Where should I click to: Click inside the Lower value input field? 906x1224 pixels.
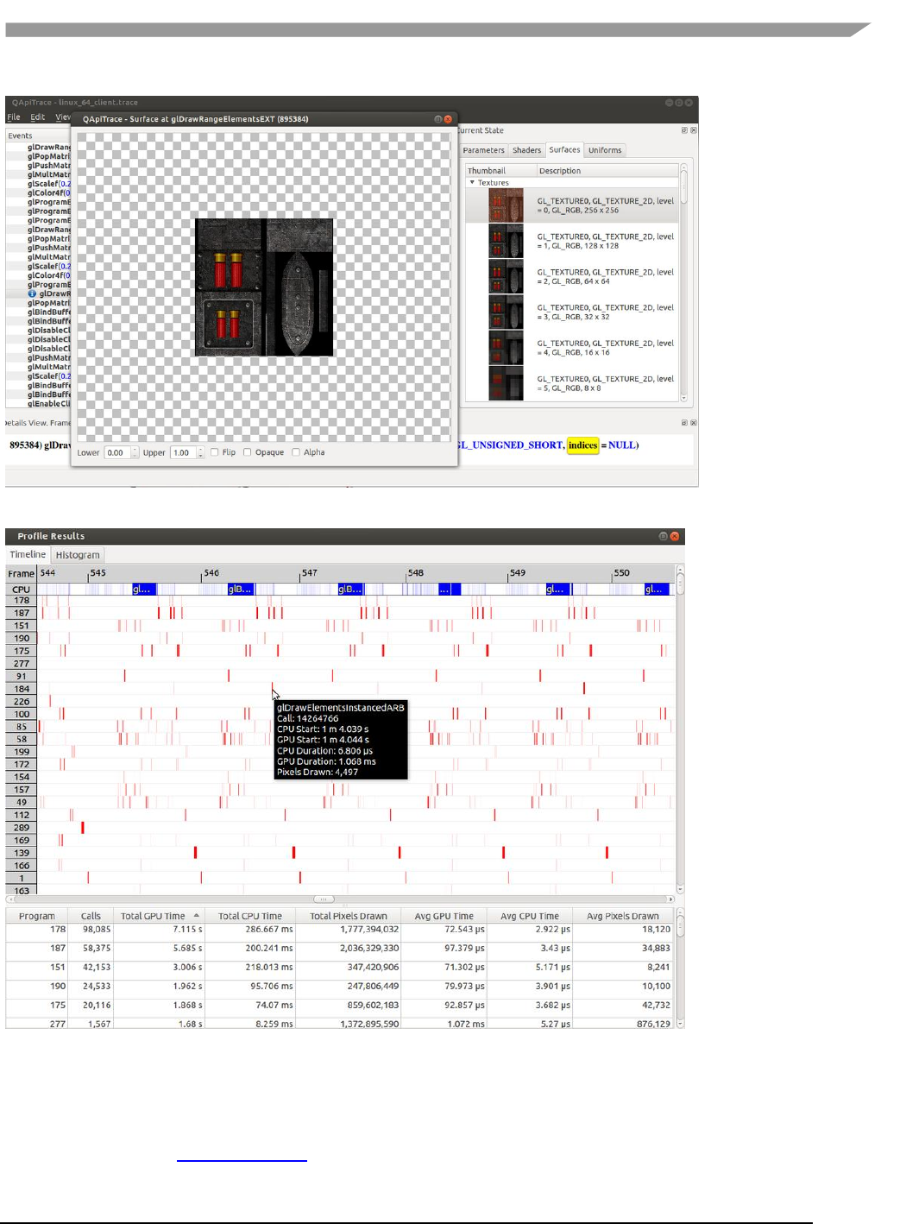pyautogui.click(x=117, y=452)
